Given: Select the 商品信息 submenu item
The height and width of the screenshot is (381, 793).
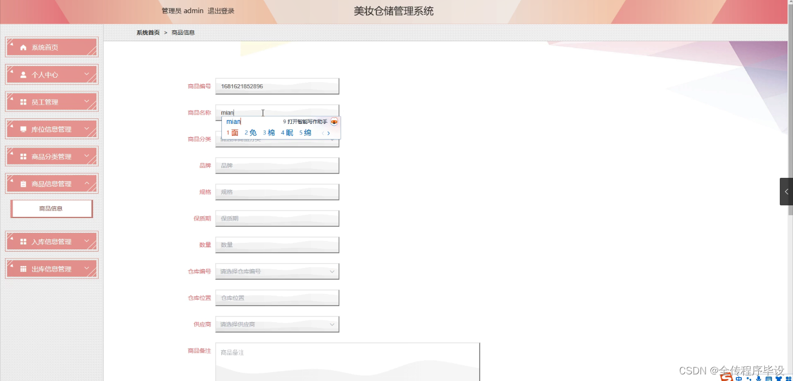Looking at the screenshot, I should pyautogui.click(x=51, y=208).
